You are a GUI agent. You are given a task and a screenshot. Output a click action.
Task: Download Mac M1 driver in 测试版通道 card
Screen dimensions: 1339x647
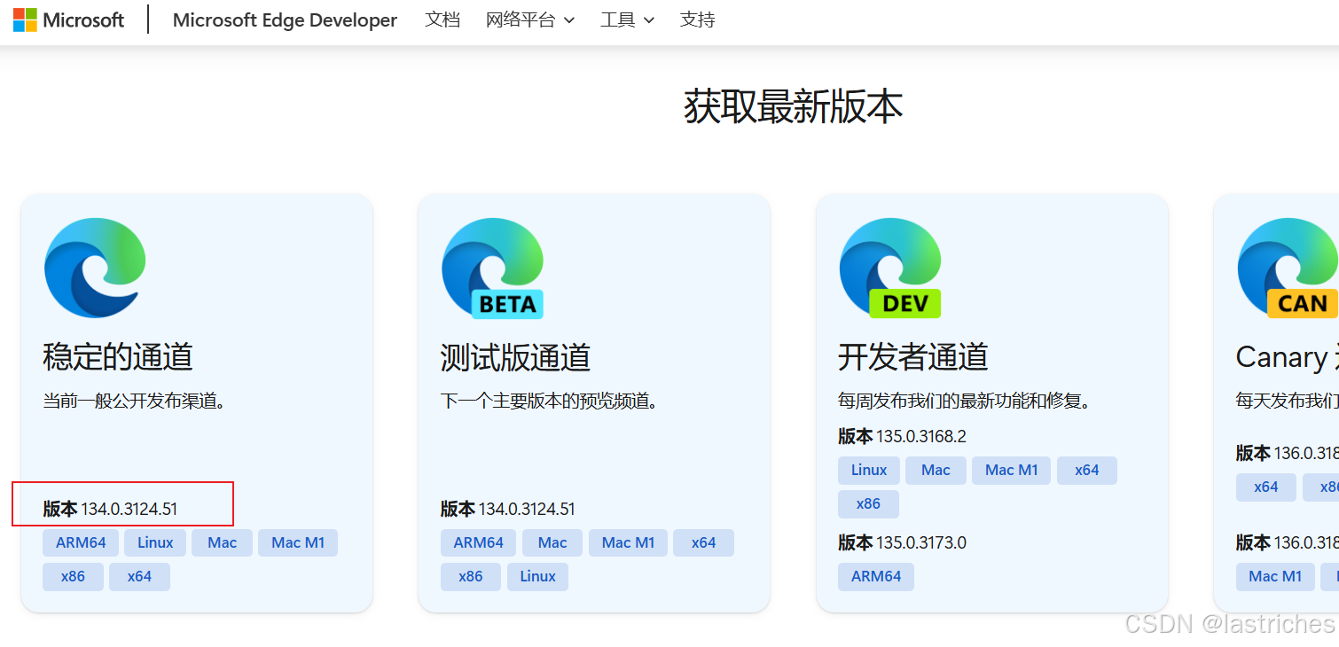click(628, 542)
